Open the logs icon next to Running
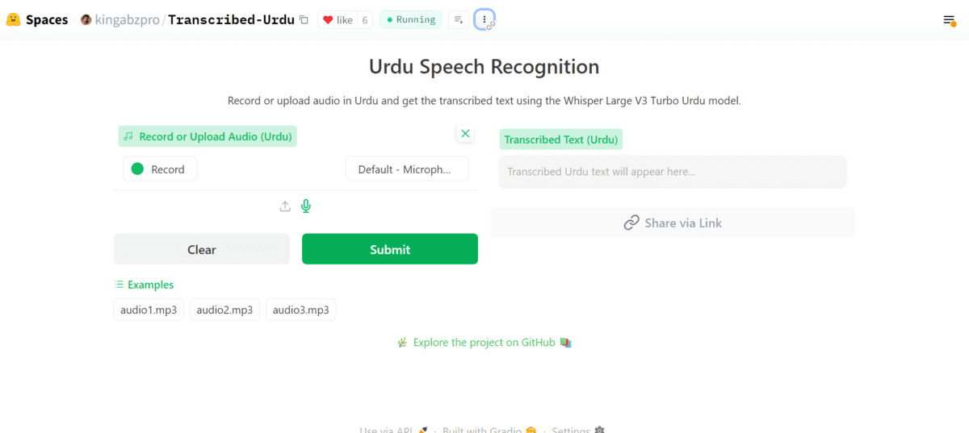Image resolution: width=969 pixels, height=433 pixels. pyautogui.click(x=458, y=20)
